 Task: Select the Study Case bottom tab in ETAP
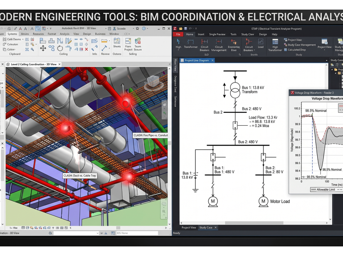click(x=206, y=227)
